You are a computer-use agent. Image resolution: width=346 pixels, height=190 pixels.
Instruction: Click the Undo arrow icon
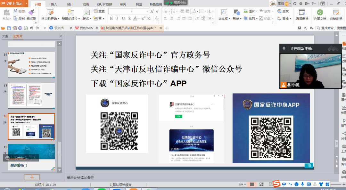point(31,28)
